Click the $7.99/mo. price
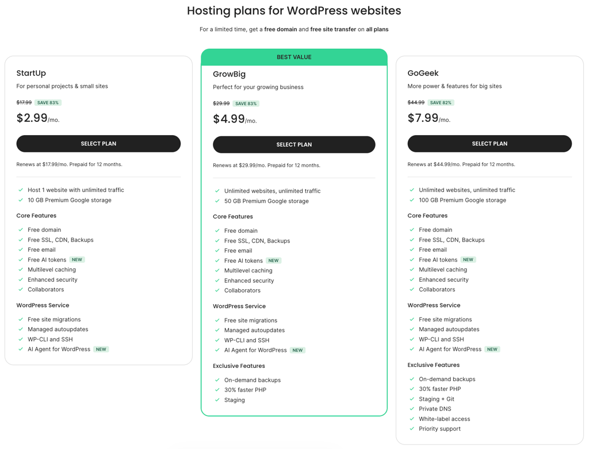 point(429,118)
